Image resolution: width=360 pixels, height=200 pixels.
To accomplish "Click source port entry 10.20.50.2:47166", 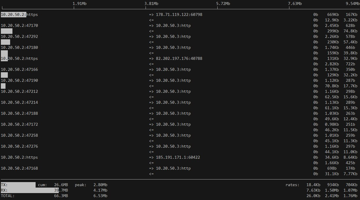I will pos(19,69).
